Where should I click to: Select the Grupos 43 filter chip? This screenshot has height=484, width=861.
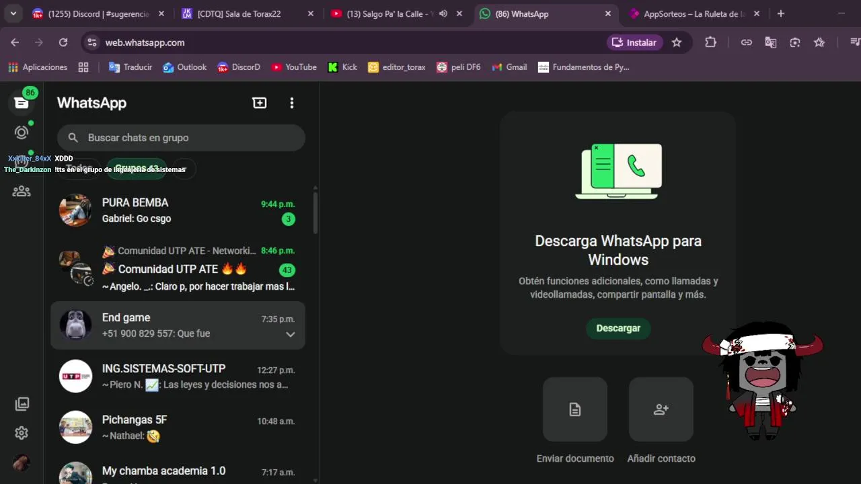pos(137,169)
